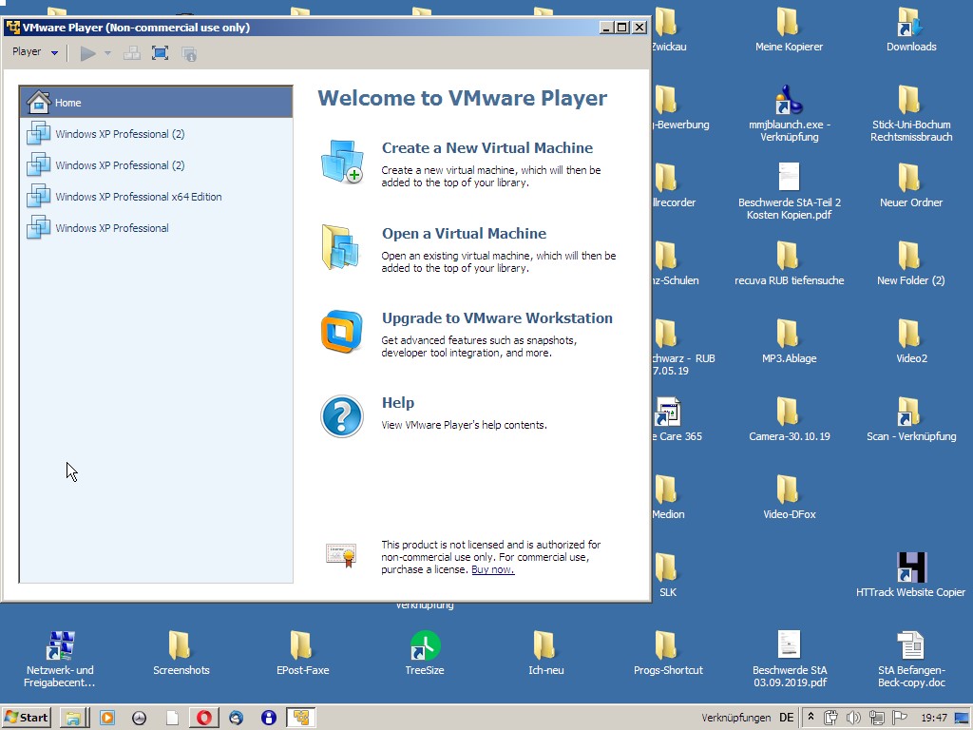The image size is (973, 730).
Task: Click the volume speaker icon in system tray
Action: (x=852, y=718)
